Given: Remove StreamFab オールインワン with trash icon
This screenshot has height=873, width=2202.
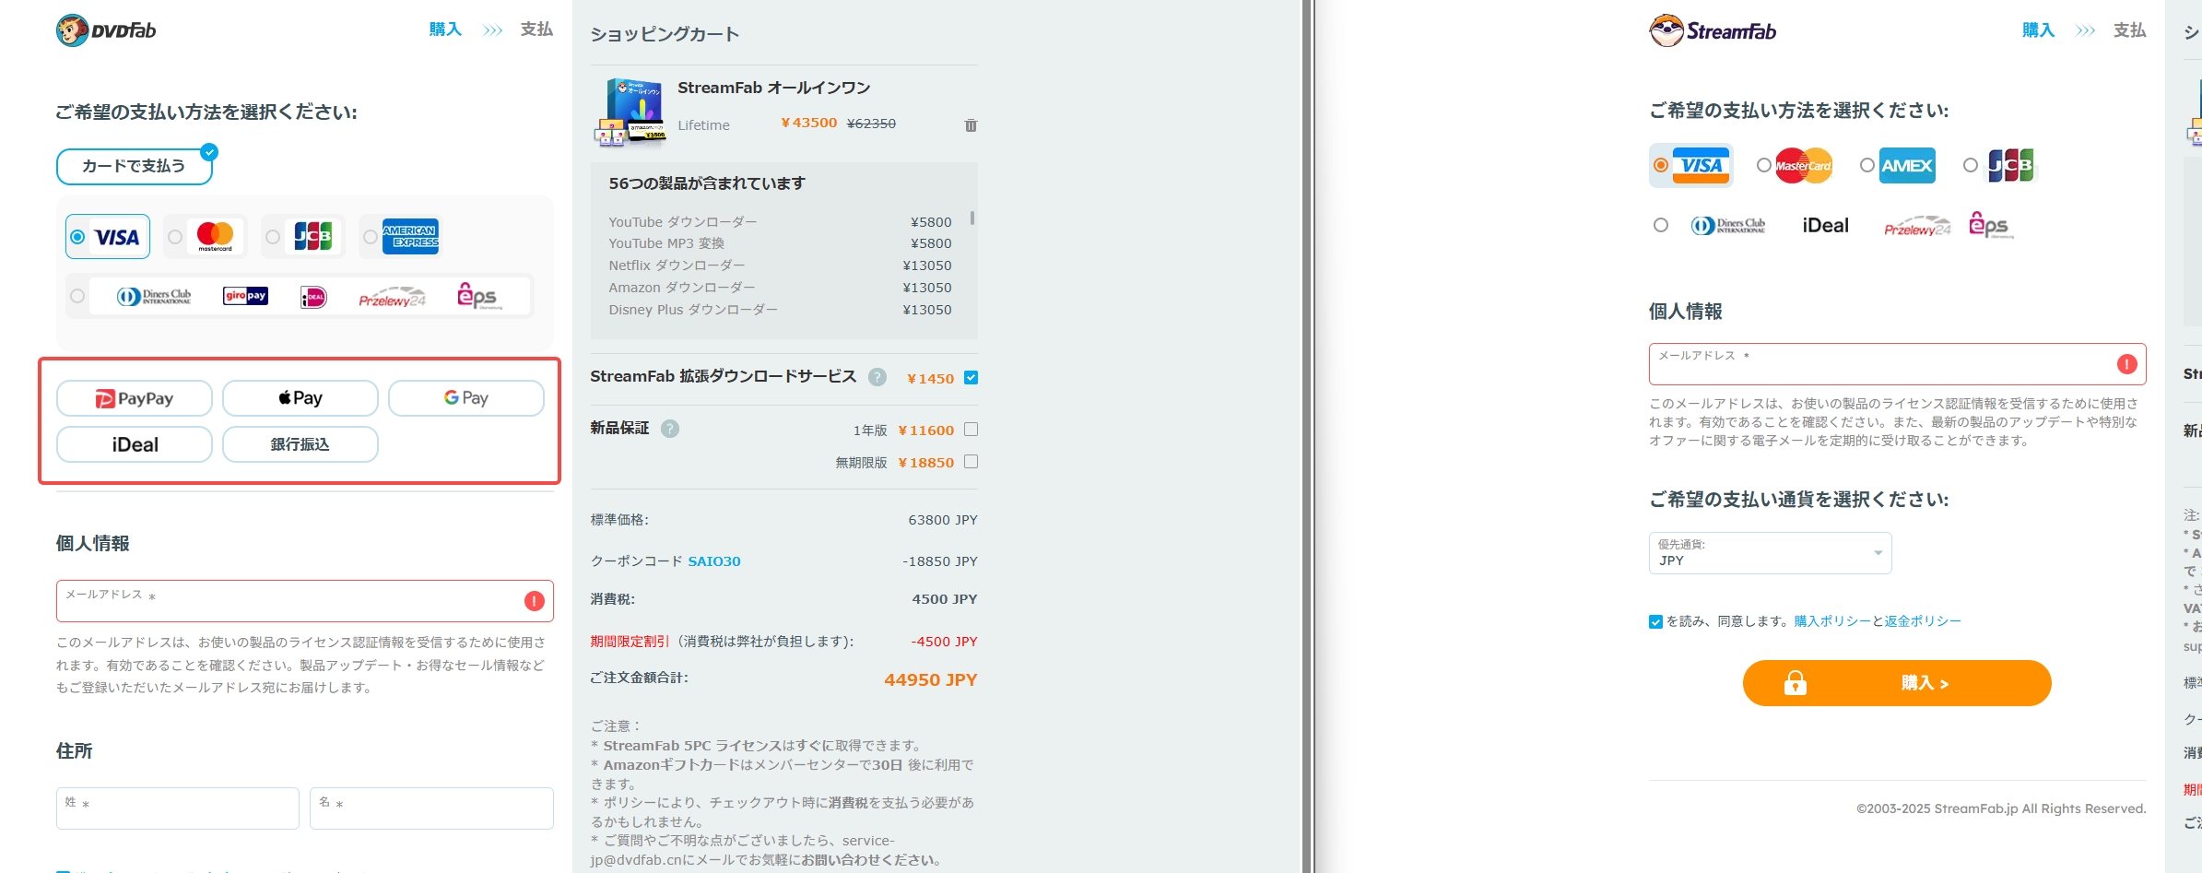Looking at the screenshot, I should pos(971,125).
